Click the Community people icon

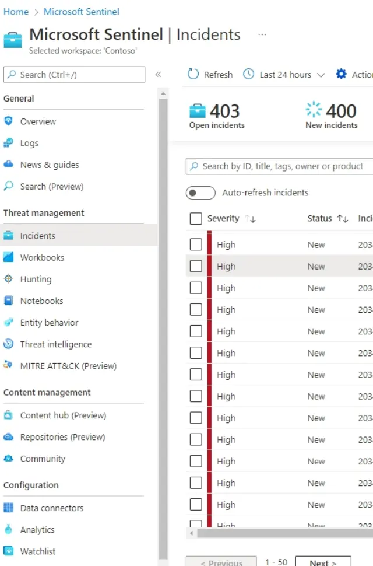pos(8,459)
